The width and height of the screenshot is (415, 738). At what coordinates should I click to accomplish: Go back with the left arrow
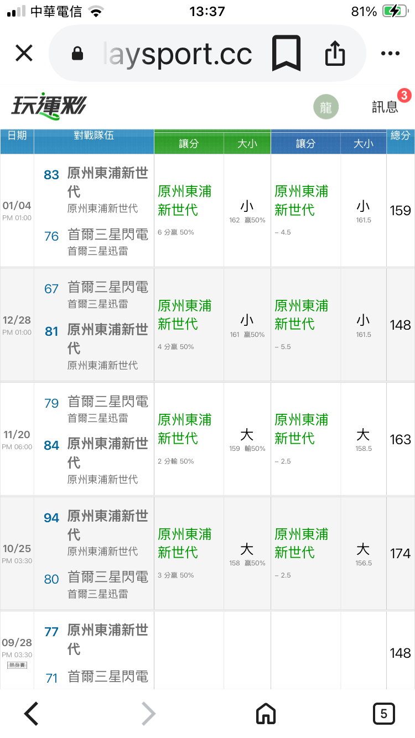click(x=32, y=714)
